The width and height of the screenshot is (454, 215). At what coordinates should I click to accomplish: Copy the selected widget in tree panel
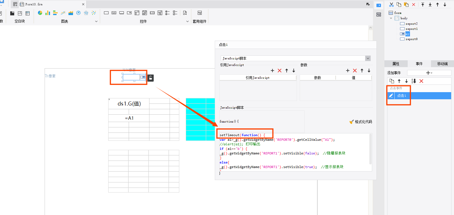coord(399,5)
